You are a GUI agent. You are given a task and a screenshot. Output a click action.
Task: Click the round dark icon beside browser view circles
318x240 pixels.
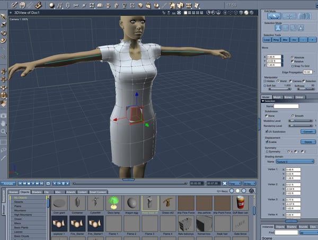coord(251,191)
